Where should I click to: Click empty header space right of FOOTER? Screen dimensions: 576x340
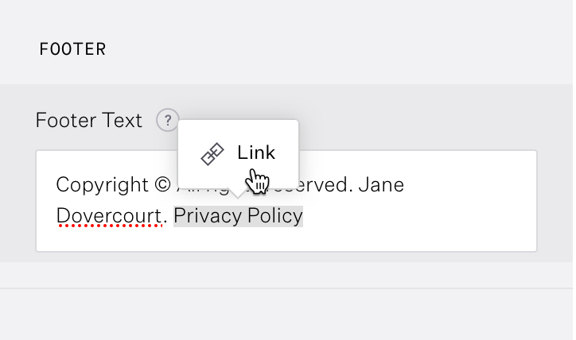pyautogui.click(x=334, y=49)
